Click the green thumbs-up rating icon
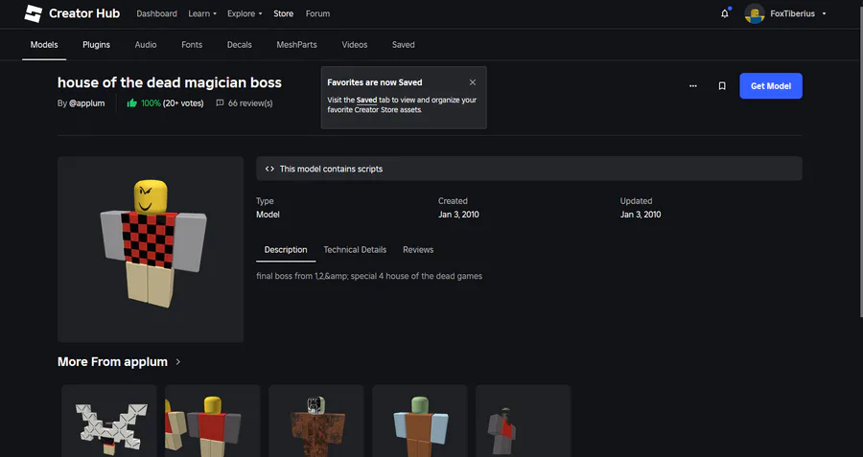Viewport: 863px width, 457px height. click(131, 103)
